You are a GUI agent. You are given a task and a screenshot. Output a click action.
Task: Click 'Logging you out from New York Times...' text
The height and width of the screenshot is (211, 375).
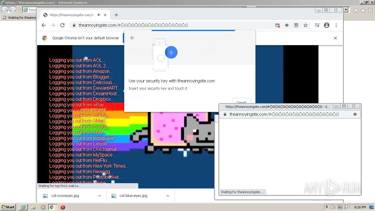pyautogui.click(x=89, y=166)
